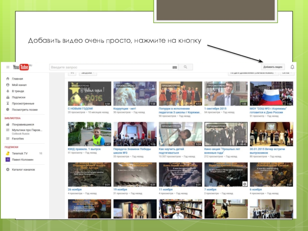This screenshot has width=308, height=231.
Task: Click the Coilbook Russia label
Action: coord(21,134)
